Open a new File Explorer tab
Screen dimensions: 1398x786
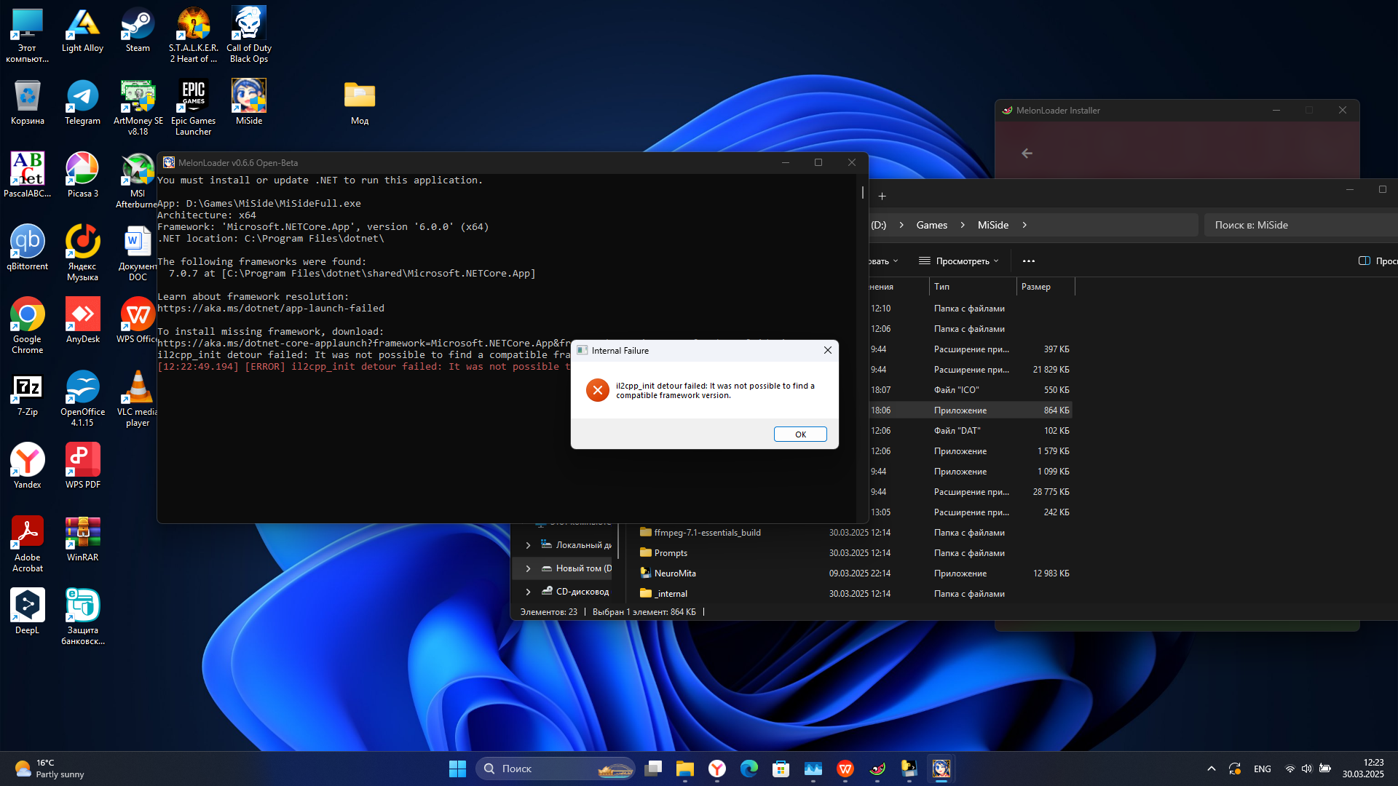882,196
